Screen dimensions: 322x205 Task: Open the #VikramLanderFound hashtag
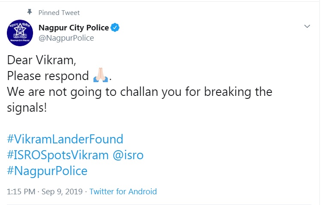[65, 139]
